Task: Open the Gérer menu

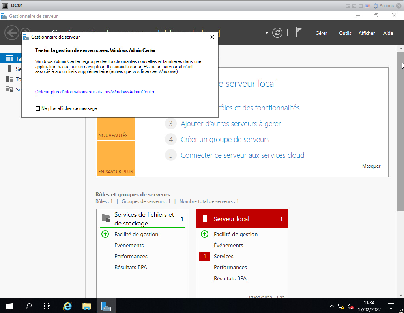Action: pyautogui.click(x=321, y=33)
